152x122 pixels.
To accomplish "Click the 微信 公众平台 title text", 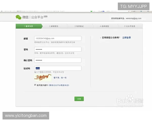I will pos(33,17).
